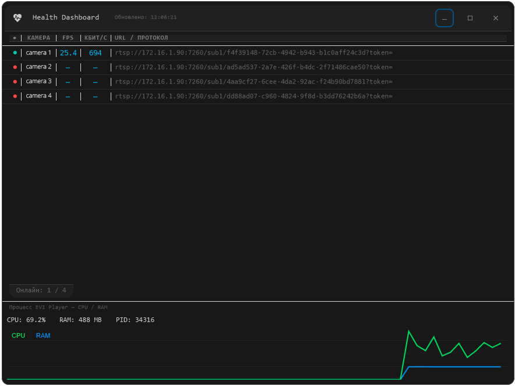Viewport: 515px width, 386px height.
Task: Close the Health Dashboard window
Action: [496, 18]
